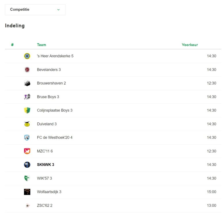Click the MZC'11 red logo
The image size is (224, 217).
27,151
